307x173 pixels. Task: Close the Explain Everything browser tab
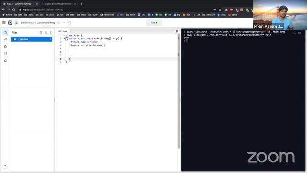(x=75, y=4)
